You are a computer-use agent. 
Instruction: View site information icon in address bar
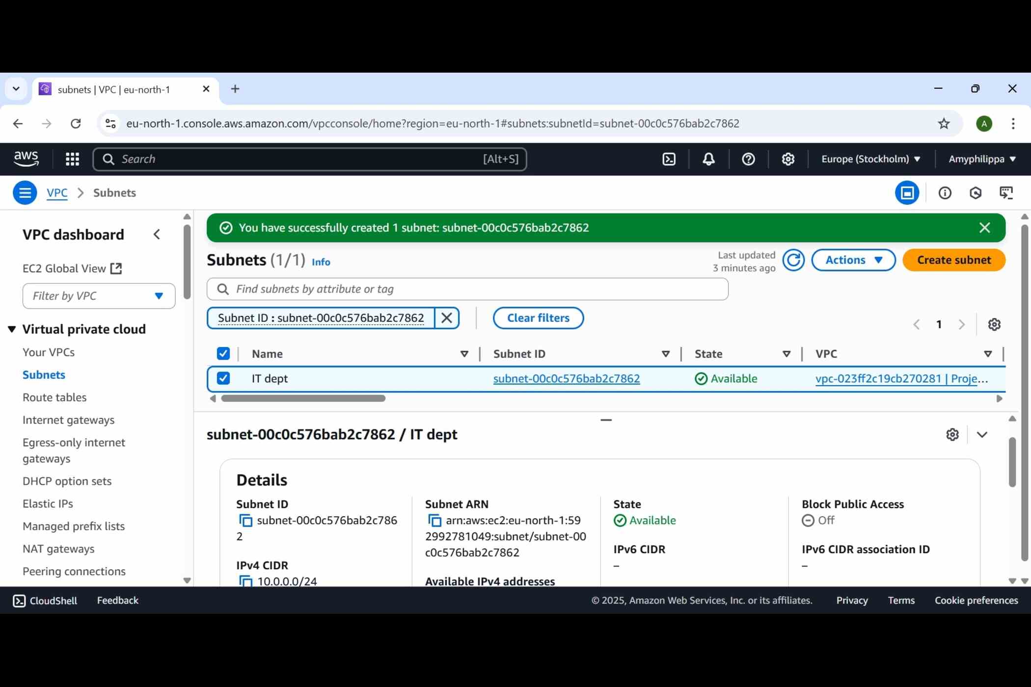point(111,124)
